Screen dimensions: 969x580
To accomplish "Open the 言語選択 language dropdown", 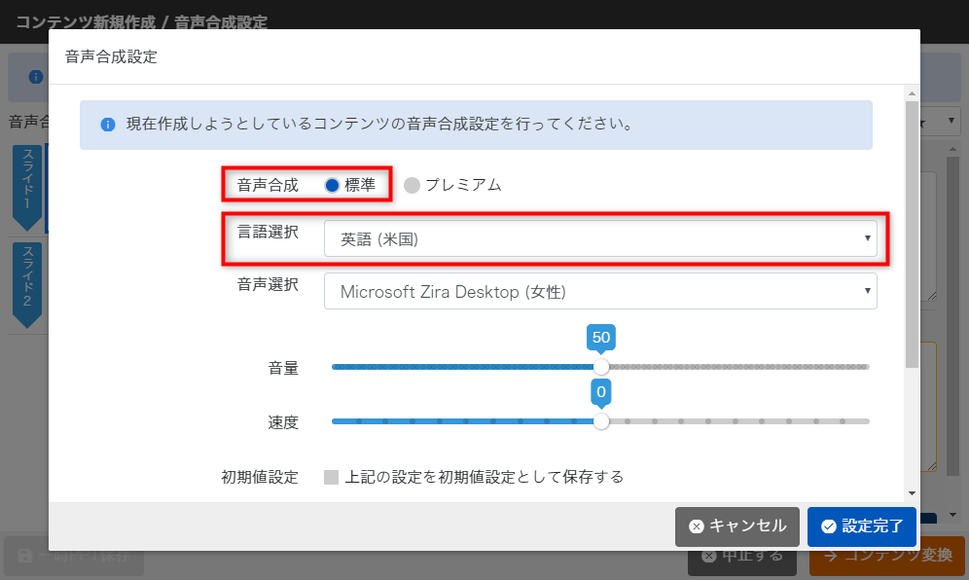I will tap(599, 238).
